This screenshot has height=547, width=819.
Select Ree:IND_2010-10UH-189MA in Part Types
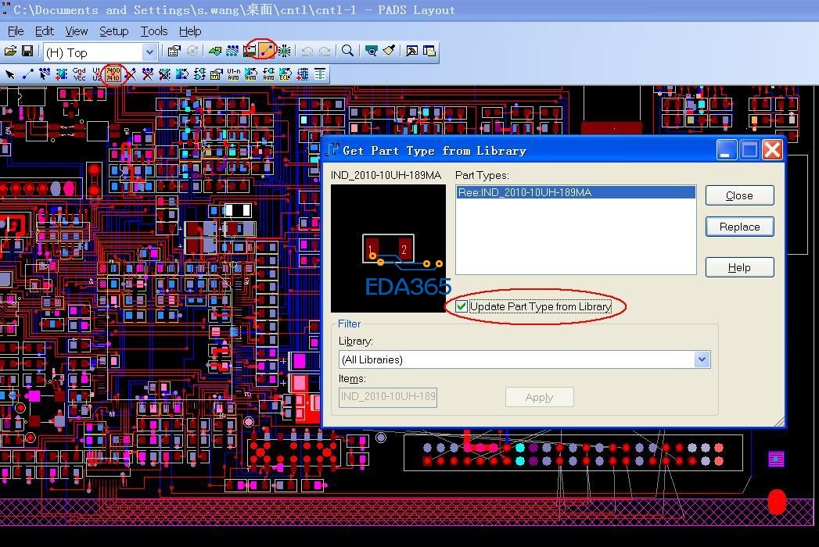pos(576,192)
